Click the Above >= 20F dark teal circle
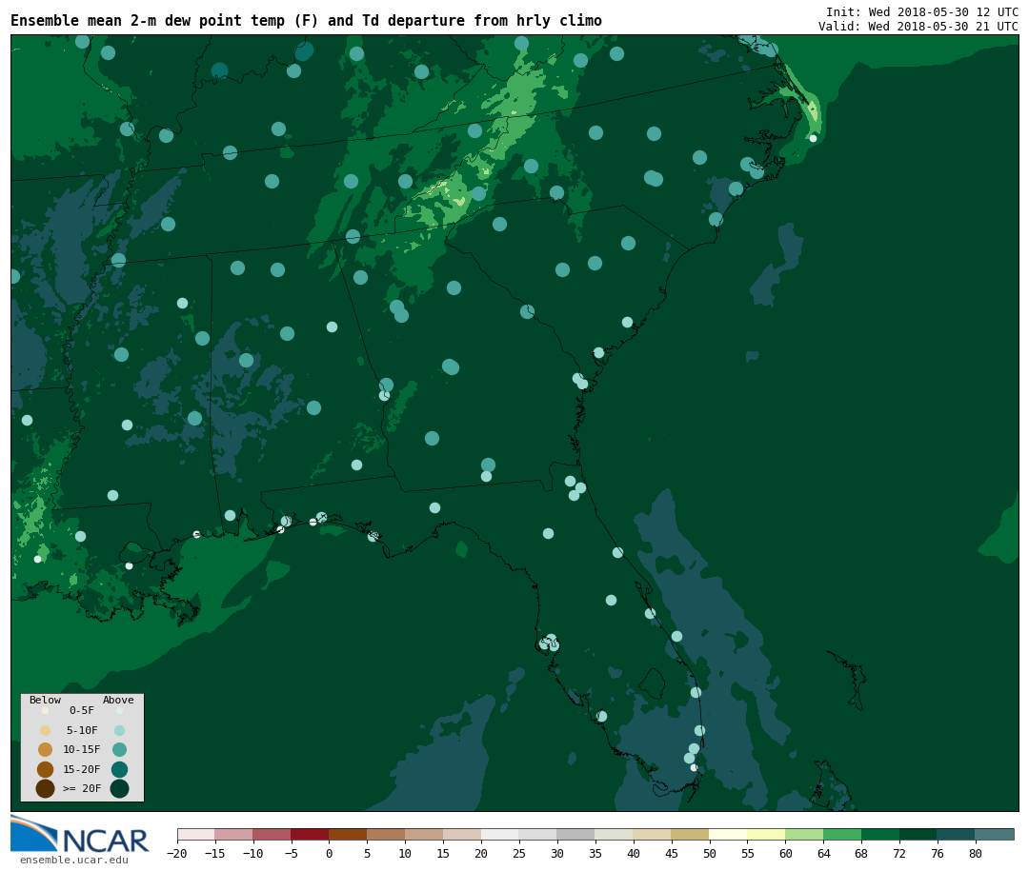 click(x=119, y=788)
